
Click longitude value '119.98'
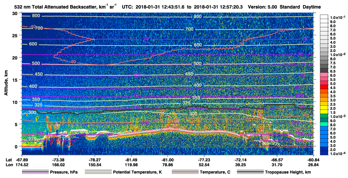(131, 165)
